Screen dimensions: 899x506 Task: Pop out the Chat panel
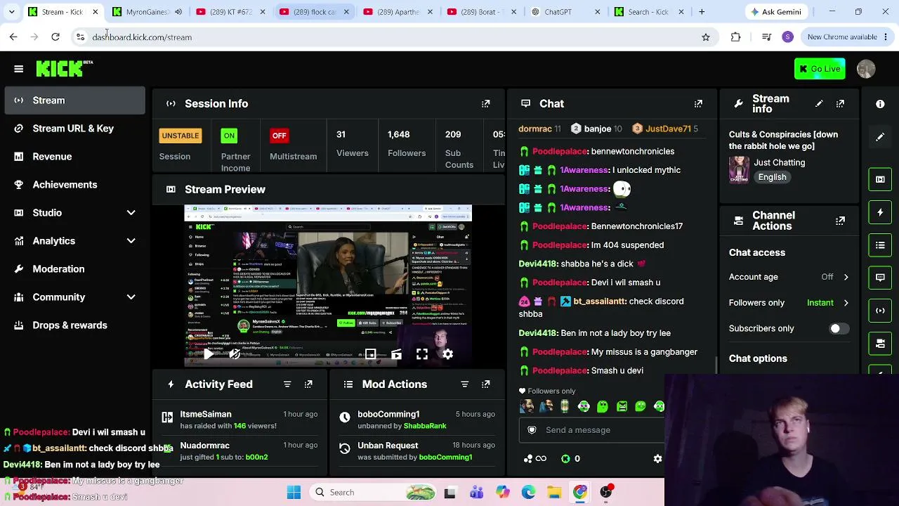click(x=698, y=104)
